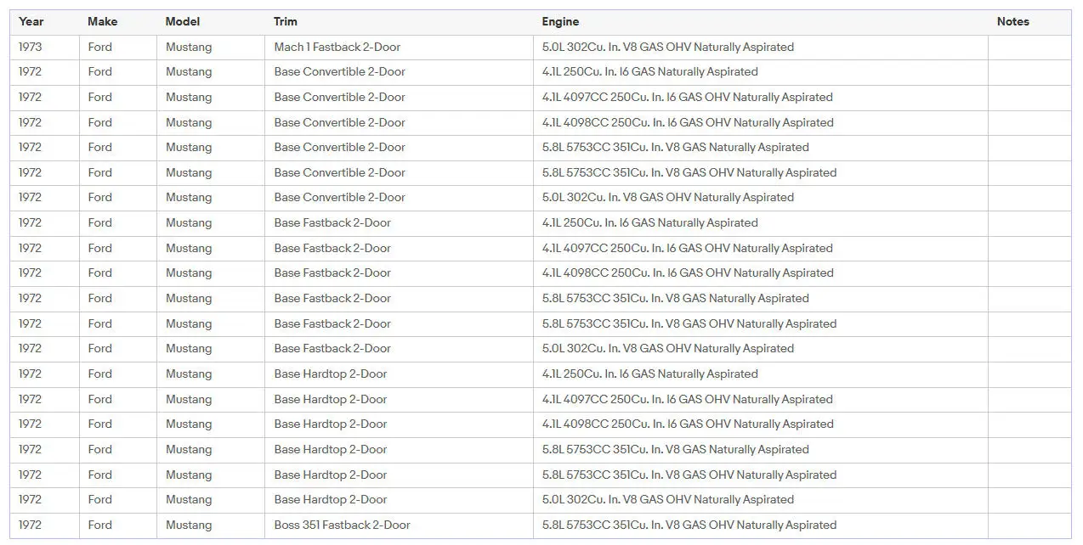Select Base Hardtop's 5.8L 5753CC OHV engine cell
The height and width of the screenshot is (545, 1083).
click(x=760, y=475)
